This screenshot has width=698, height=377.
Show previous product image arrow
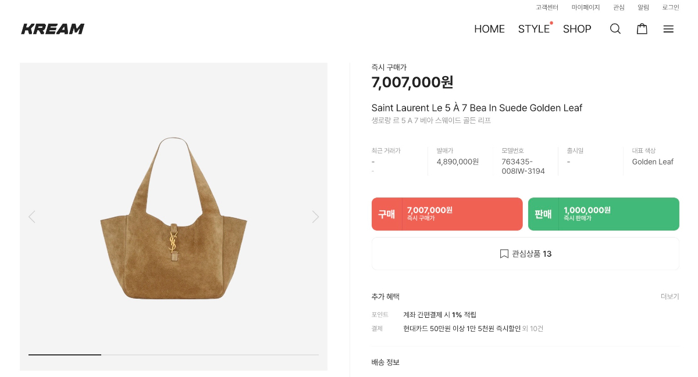tap(32, 217)
